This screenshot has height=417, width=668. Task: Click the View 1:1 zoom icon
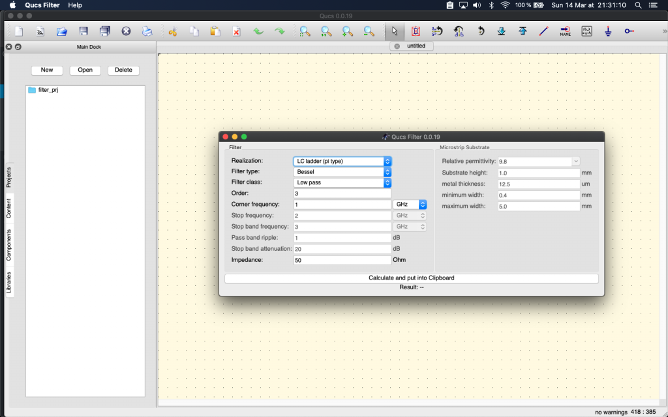(326, 31)
